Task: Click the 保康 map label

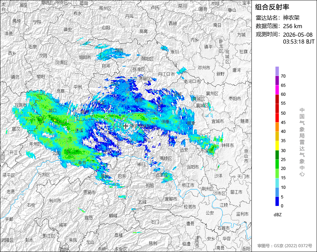Action: coord(165,122)
